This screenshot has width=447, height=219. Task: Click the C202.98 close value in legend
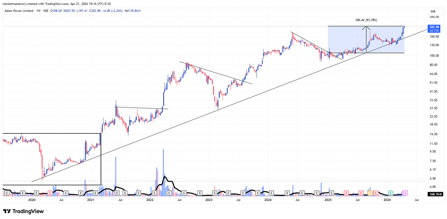[x=96, y=11]
